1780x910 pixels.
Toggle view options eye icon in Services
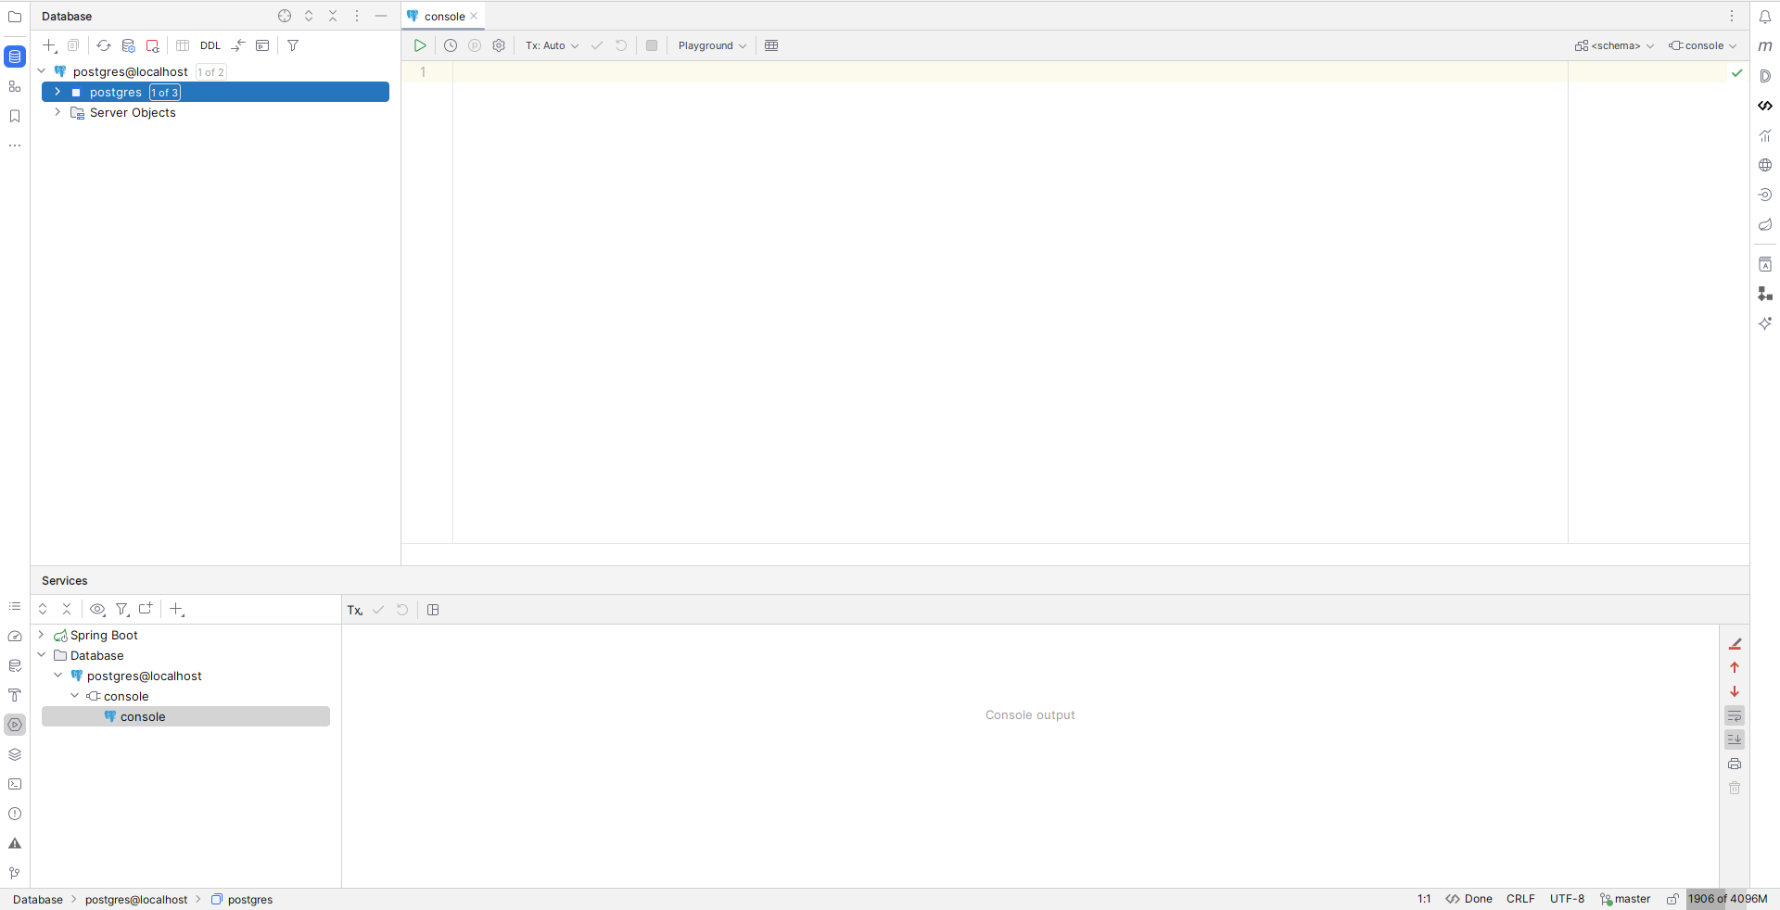(97, 609)
